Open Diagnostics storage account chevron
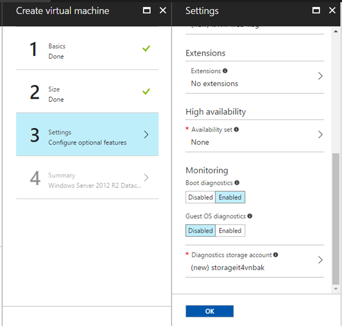Screen dimensions: 342x326 tap(320, 260)
